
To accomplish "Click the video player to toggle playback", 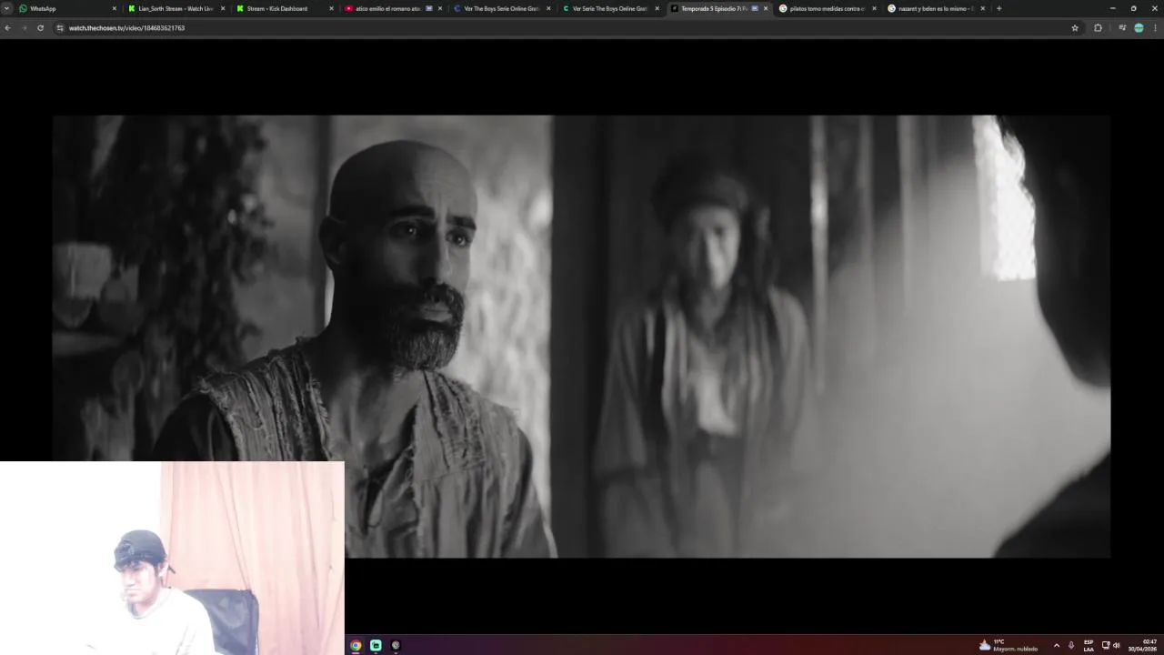I will tap(581, 336).
